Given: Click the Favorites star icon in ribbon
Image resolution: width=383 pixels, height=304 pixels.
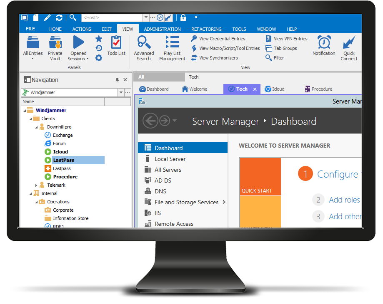Looking at the screenshot, I should [x=99, y=39].
